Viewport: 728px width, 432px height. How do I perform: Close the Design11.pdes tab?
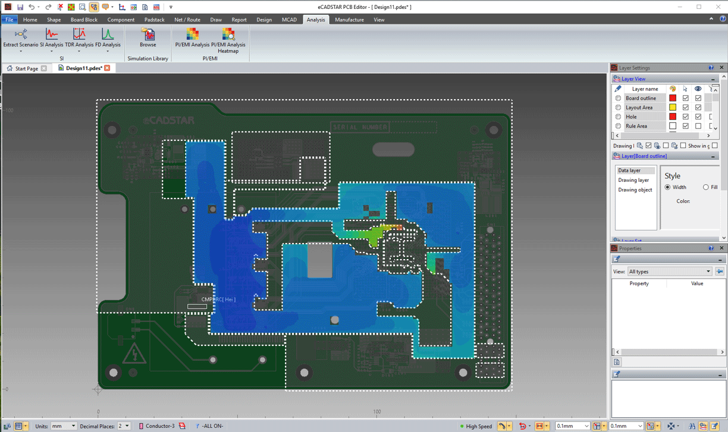coord(107,68)
